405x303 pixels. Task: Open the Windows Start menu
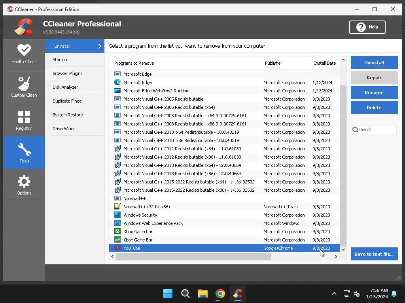click(168, 294)
